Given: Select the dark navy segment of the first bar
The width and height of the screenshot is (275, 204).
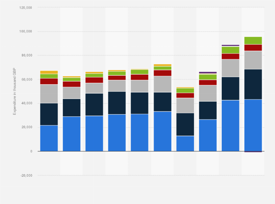Looking at the screenshot, I should pos(49,114).
